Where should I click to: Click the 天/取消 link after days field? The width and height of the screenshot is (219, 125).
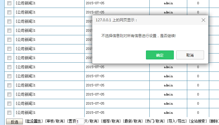point(91,121)
